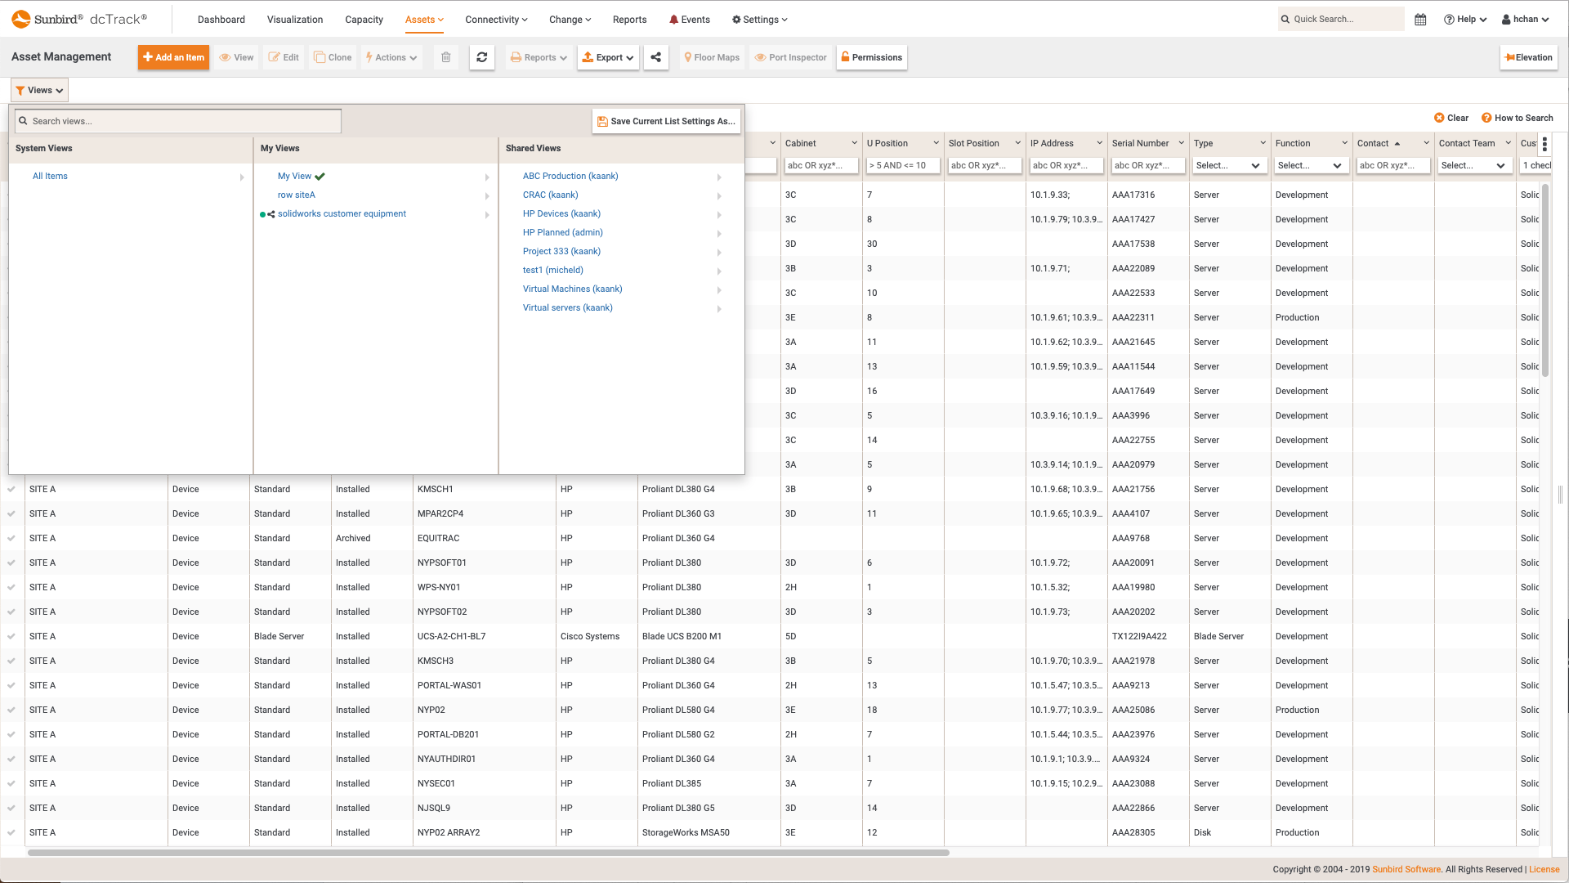This screenshot has height=883, width=1569.
Task: Click the Elevation button top right
Action: click(x=1528, y=57)
